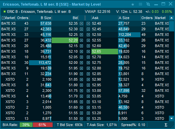This screenshot has height=129, width=175.
Task: Sort by the Bid column header
Action: point(65,18)
